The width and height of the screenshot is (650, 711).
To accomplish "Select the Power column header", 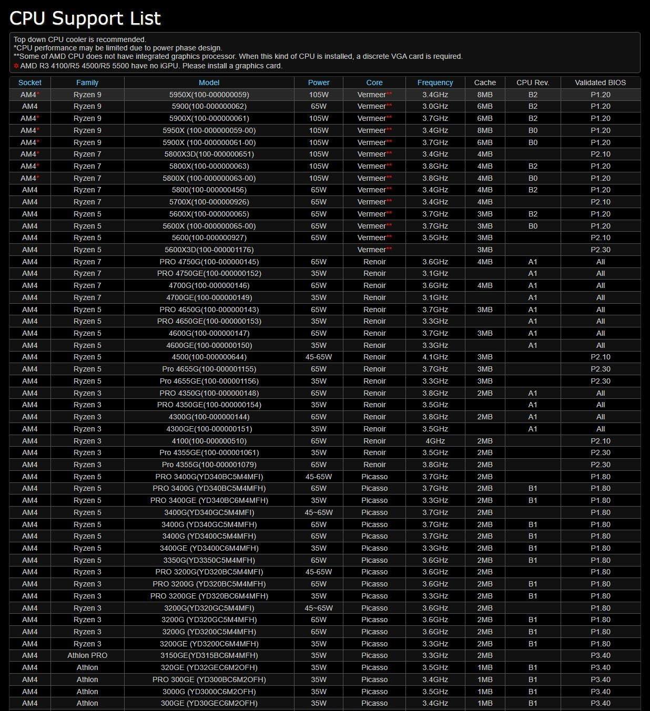I will 319,83.
